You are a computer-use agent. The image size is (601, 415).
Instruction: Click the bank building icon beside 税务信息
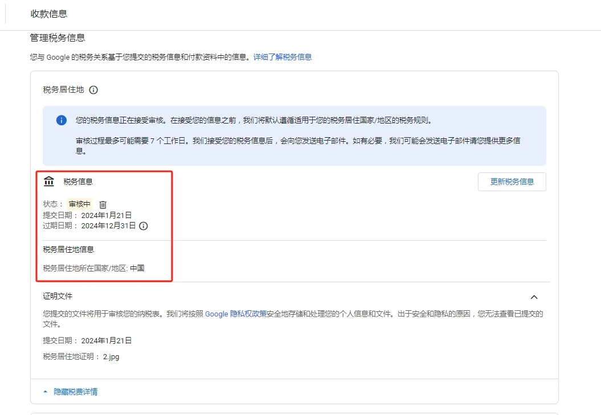click(48, 181)
